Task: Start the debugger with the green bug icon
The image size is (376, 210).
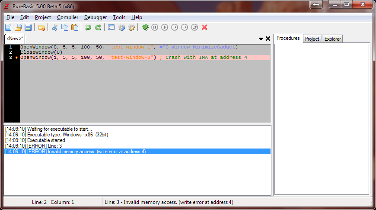Action: (145, 27)
